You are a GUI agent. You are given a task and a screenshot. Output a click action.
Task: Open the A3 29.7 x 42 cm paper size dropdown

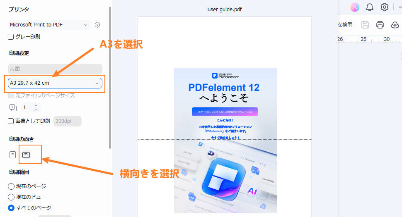coord(55,83)
